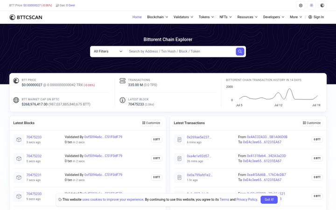Expand the Tokens menu

(206, 17)
